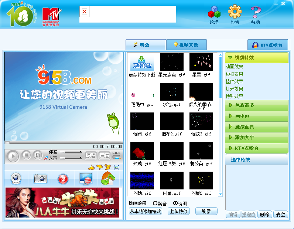Image resolution: width=294 pixels, height=229 pixels.
Task: Open the 设置 settings gear
Action: (x=235, y=15)
